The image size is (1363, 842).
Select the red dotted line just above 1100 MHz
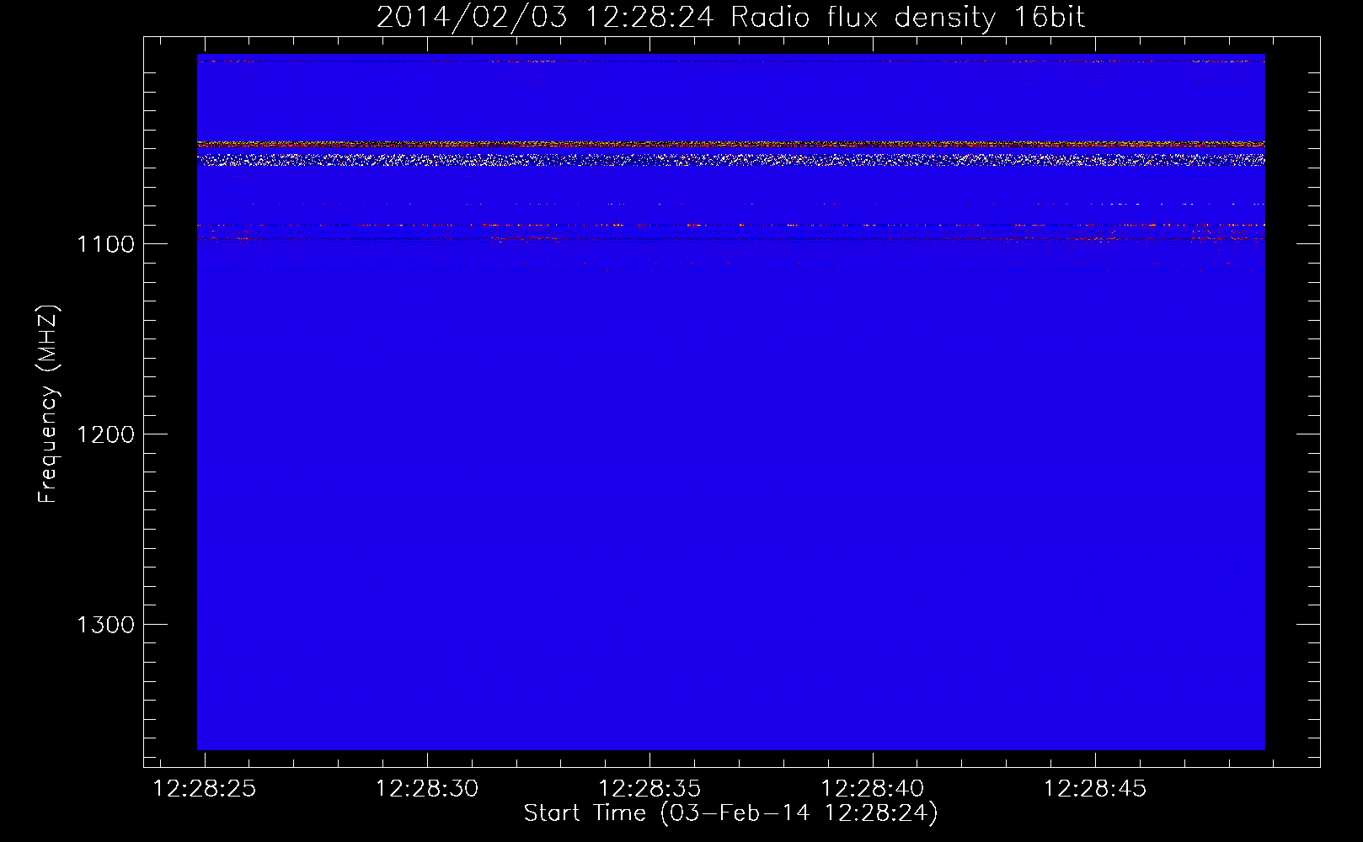click(x=730, y=225)
